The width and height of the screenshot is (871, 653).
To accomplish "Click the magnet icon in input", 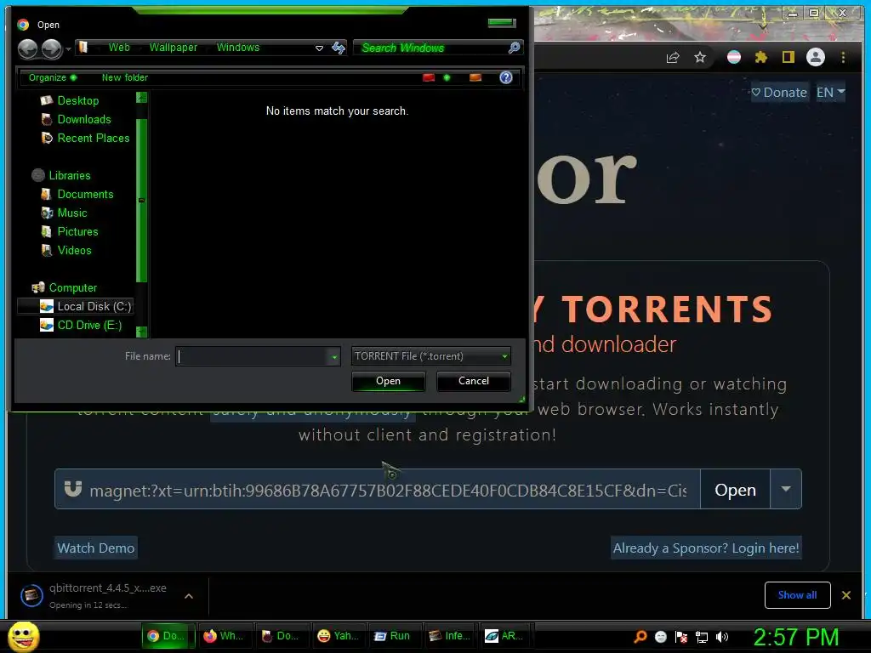I will point(73,489).
